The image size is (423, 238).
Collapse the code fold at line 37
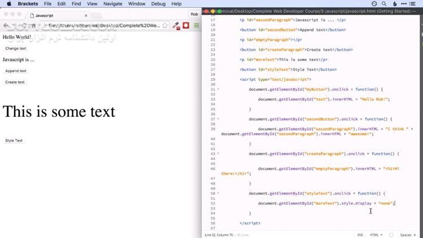coord(218,119)
